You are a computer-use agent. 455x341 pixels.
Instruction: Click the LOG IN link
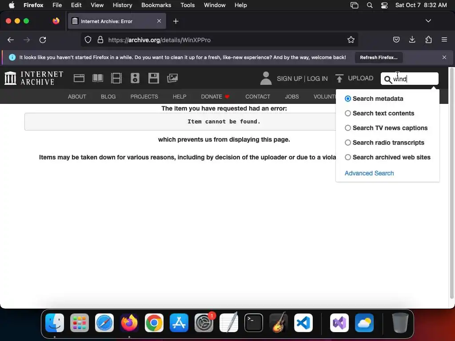point(317,79)
